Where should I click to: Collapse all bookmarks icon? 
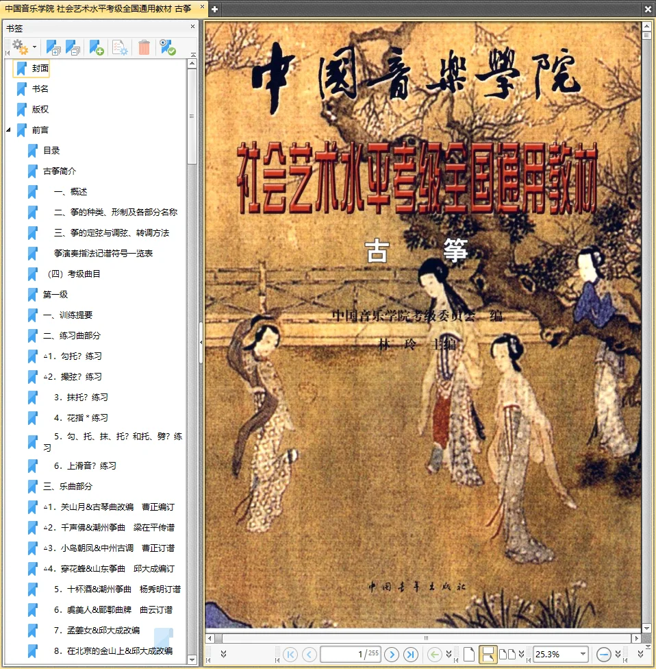(73, 47)
